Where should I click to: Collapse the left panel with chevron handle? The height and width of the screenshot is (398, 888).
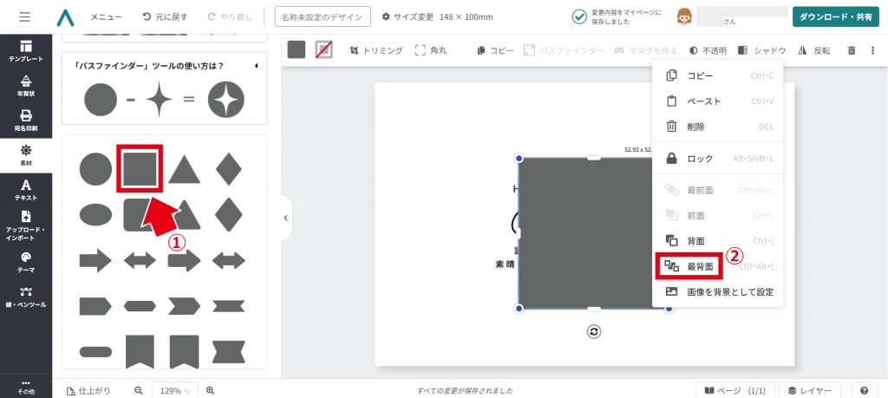285,218
